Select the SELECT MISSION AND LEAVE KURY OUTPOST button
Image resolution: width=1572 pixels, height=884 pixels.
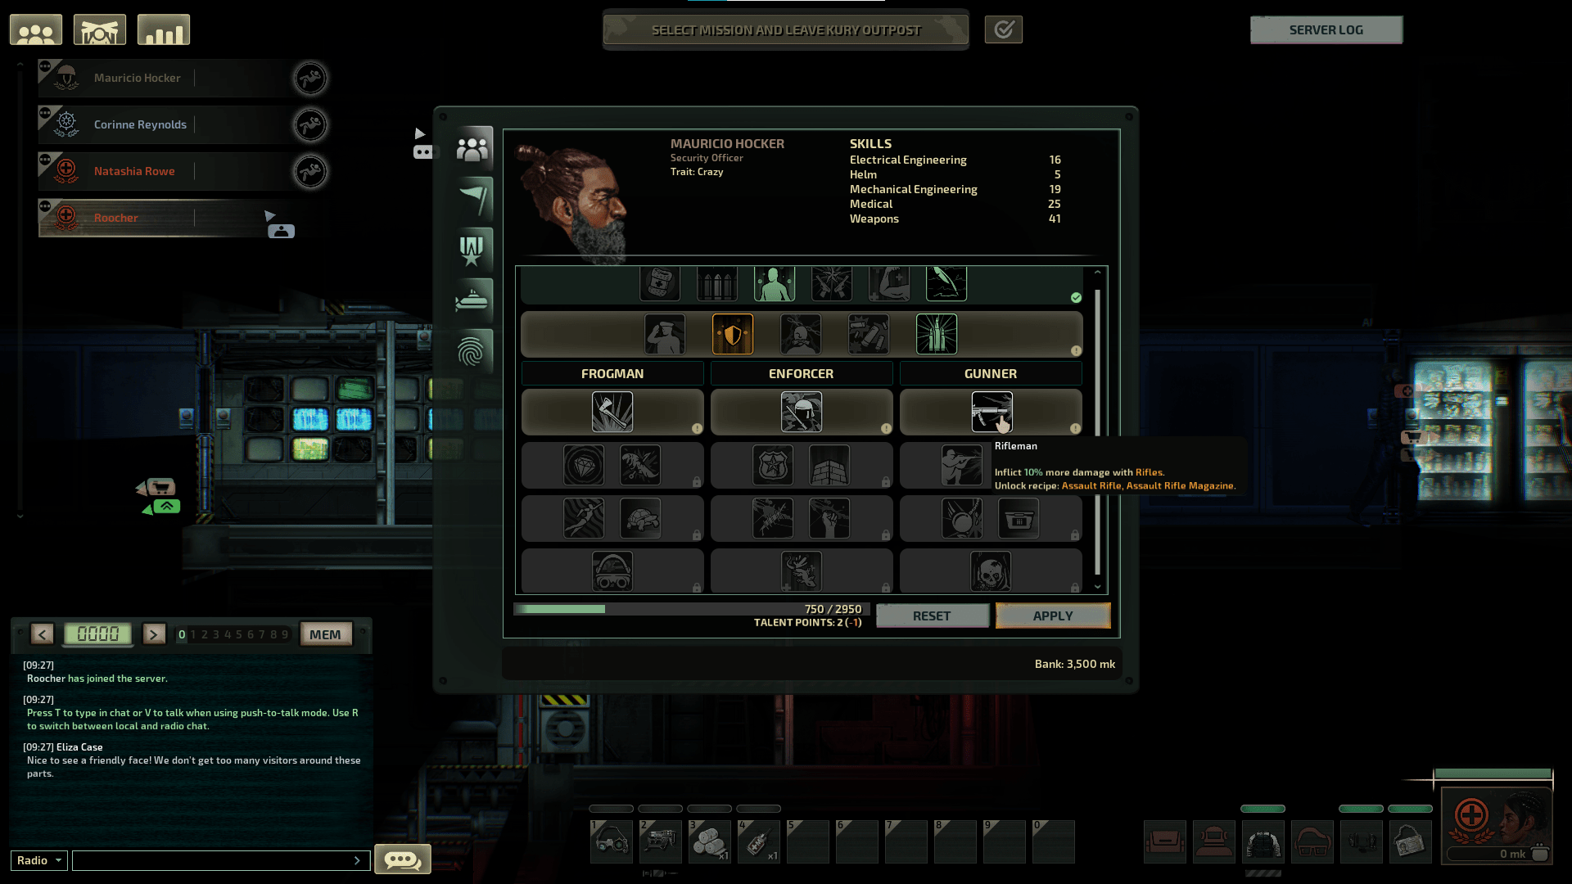(787, 29)
